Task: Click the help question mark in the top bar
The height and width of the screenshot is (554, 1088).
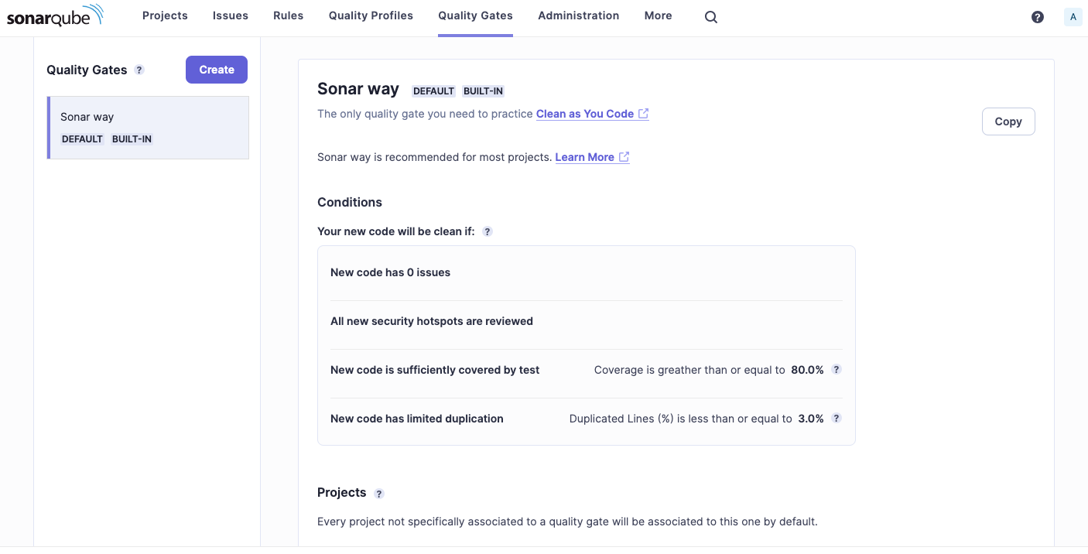Action: point(1038,15)
